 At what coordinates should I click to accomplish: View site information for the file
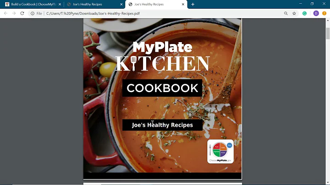click(33, 13)
